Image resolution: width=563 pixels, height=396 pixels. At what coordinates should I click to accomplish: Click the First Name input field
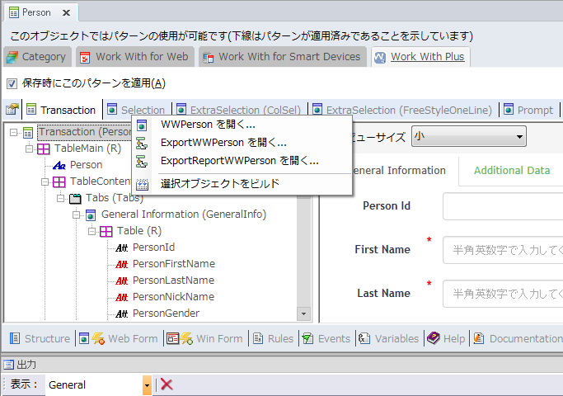(x=502, y=249)
